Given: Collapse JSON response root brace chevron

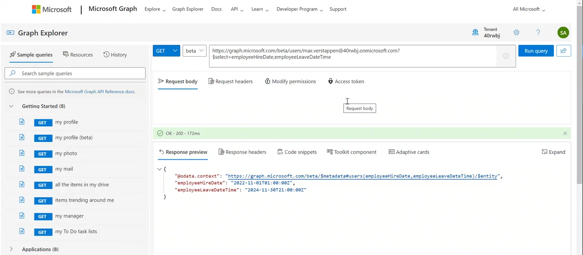Looking at the screenshot, I should point(159,169).
